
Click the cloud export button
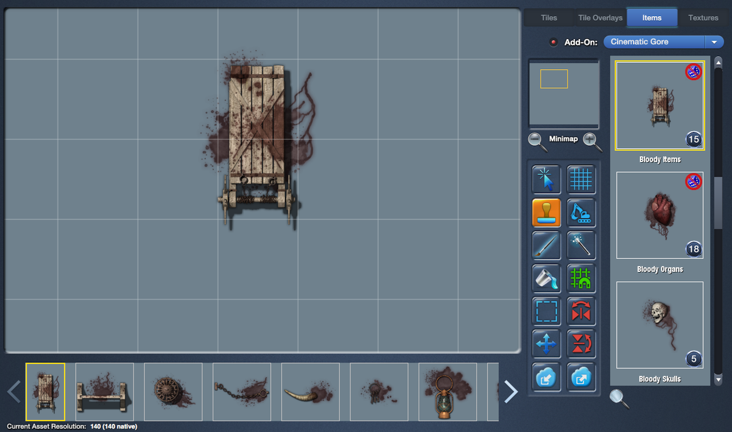pos(581,377)
